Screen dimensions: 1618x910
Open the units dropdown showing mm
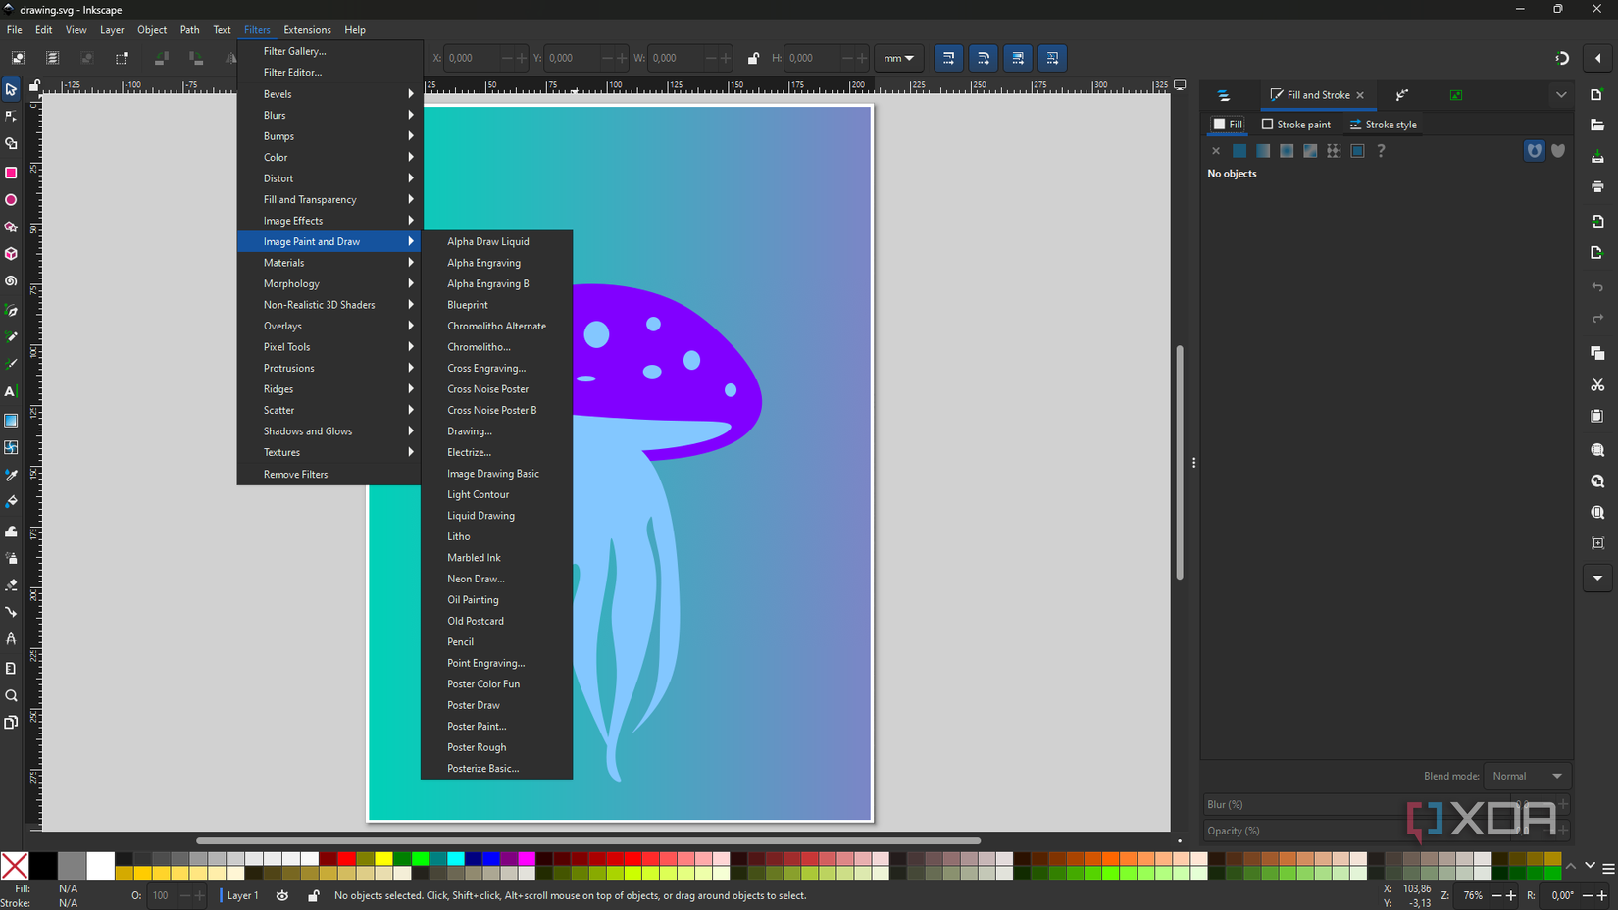pyautogui.click(x=898, y=58)
